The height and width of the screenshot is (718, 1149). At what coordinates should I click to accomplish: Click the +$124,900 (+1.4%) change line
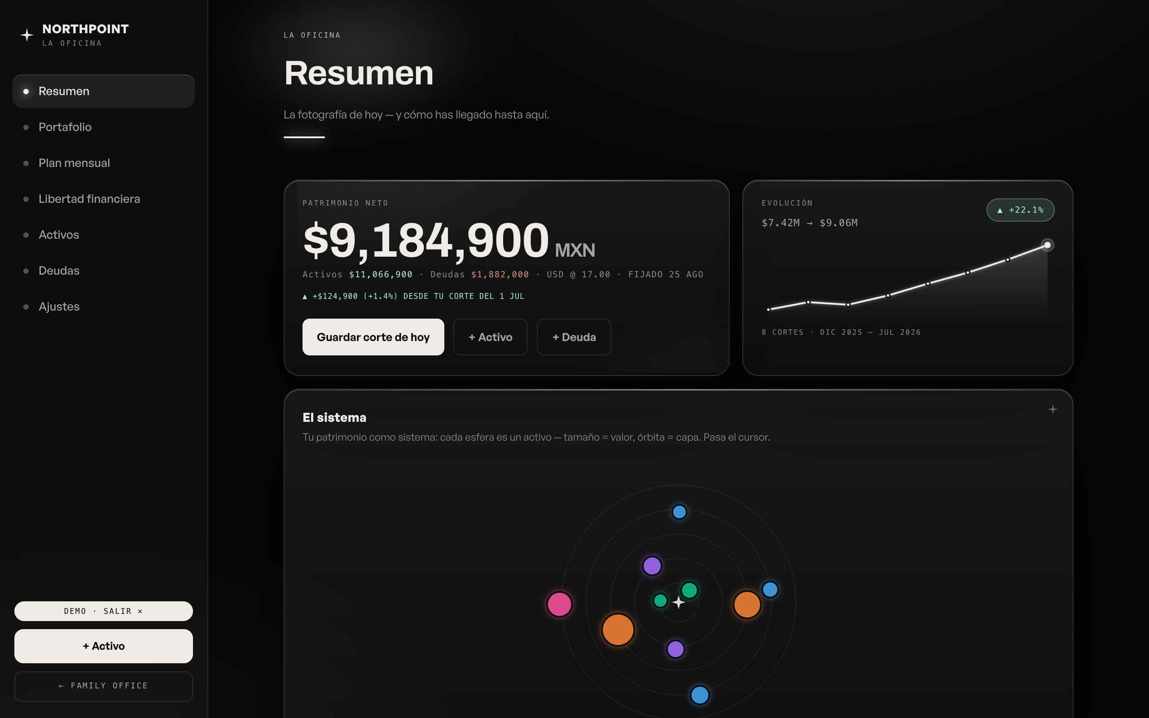[x=413, y=296]
